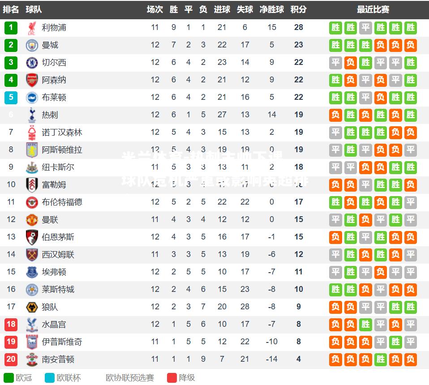
Task: Select the 最近比赛 column header
Action: tap(373, 9)
